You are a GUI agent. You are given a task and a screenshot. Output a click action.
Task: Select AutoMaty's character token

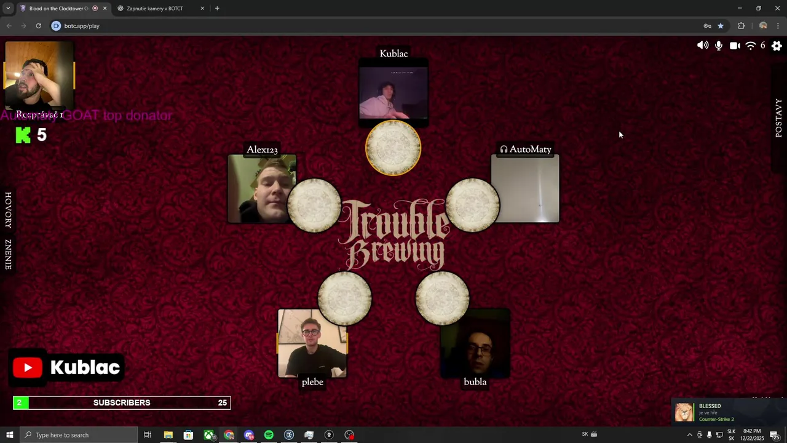click(x=473, y=206)
